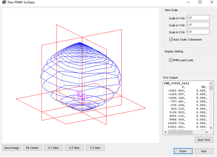The width and height of the screenshot is (217, 157).
Task: Click the text output scroll down arrow
Action: click(211, 128)
